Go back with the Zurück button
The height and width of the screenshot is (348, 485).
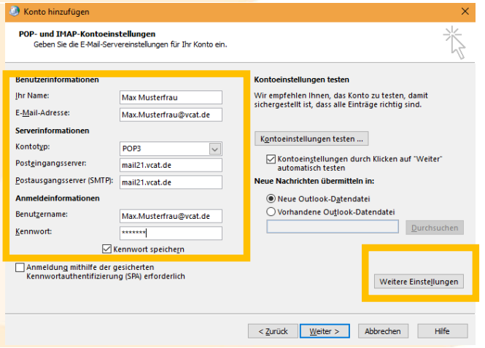click(x=272, y=330)
